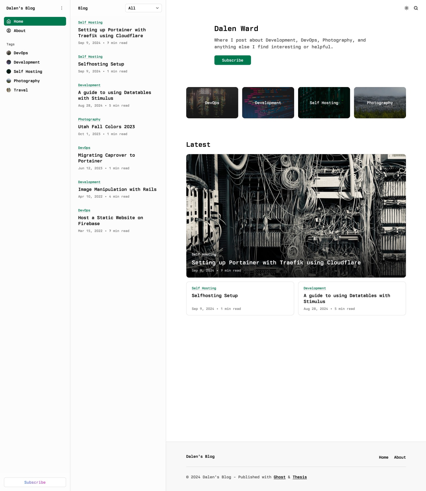Click Development tag on Datatables card
The width and height of the screenshot is (426, 491).
tap(314, 288)
